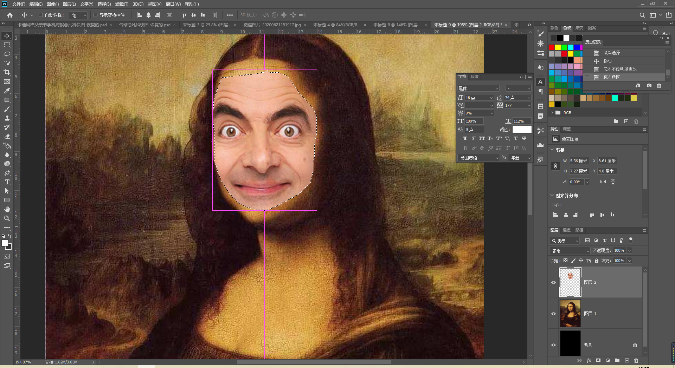Select the Eraser tool
Image resolution: width=675 pixels, height=368 pixels.
(x=7, y=136)
